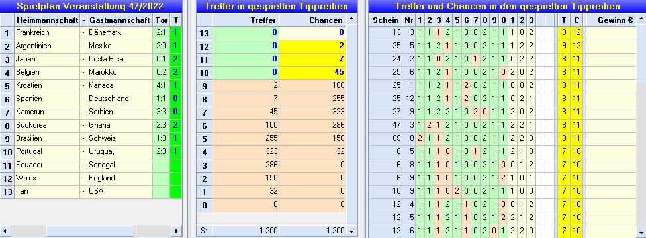
Task: Click the Kanada guest team cell
Action: click(x=120, y=85)
